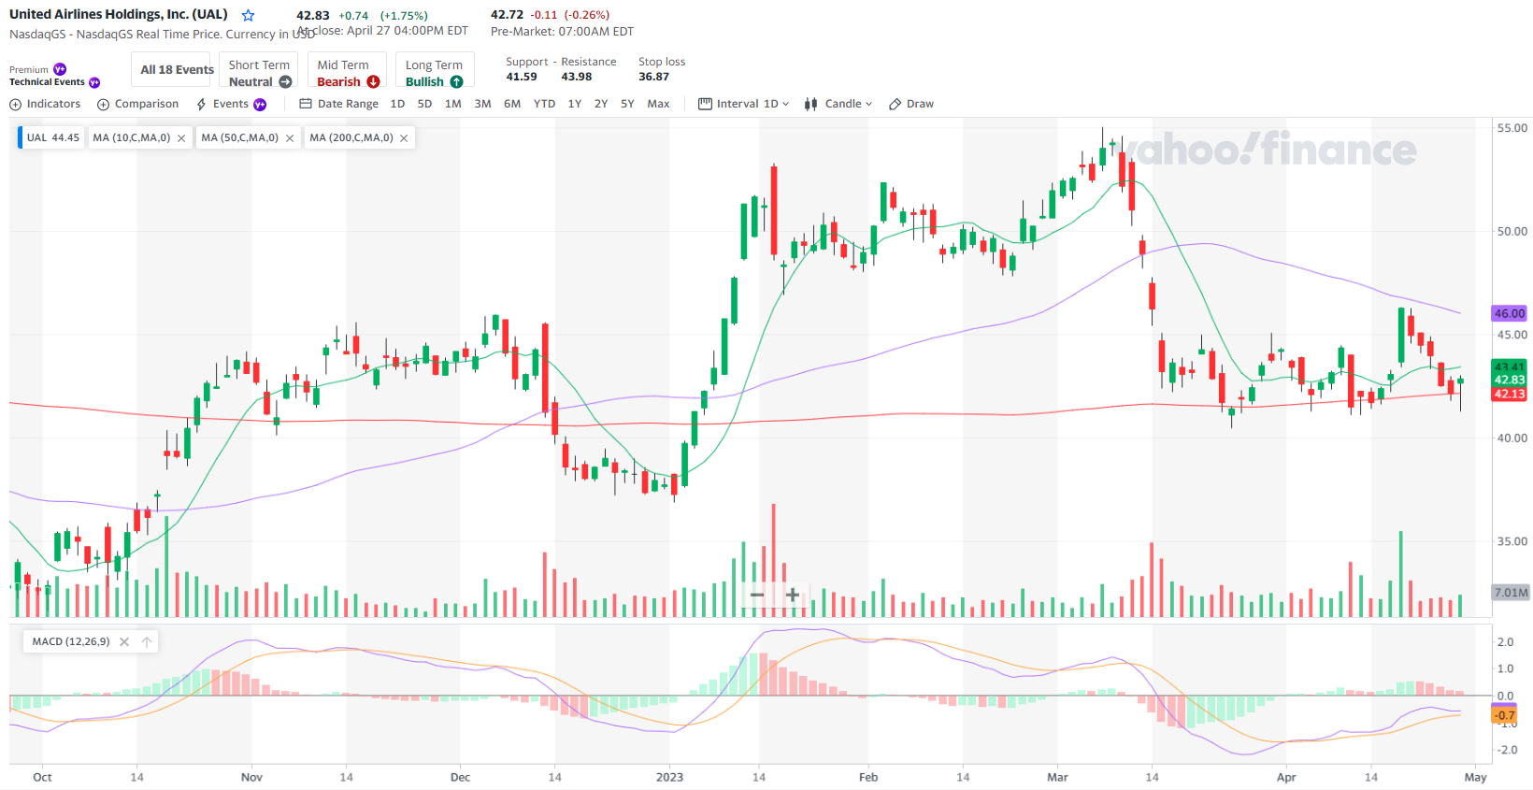Select the 1M date range
1533x790 pixels.
(453, 104)
